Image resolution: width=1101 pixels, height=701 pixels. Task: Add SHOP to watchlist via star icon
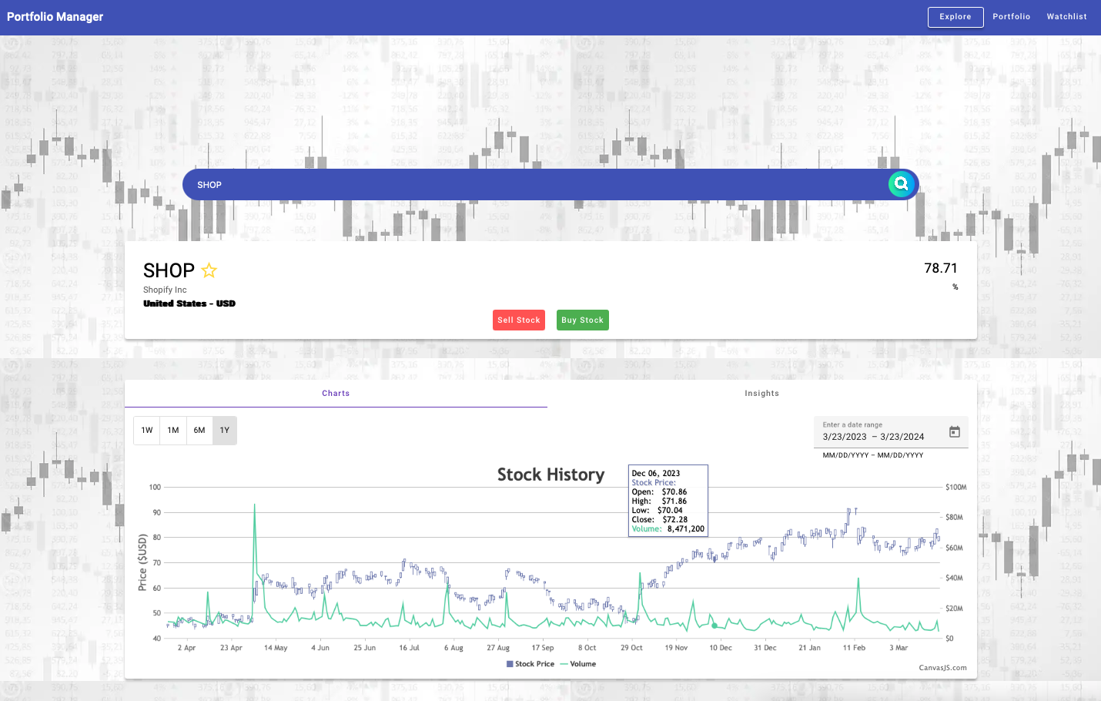[x=209, y=270]
